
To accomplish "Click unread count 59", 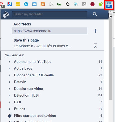I will coord(100,62).
